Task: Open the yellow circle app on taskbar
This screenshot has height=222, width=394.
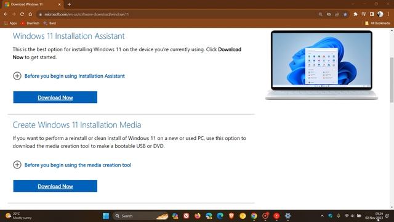Action: [x=243, y=216]
